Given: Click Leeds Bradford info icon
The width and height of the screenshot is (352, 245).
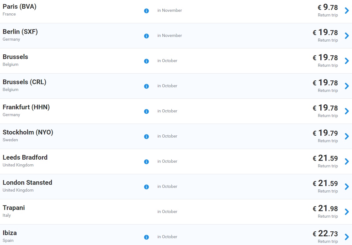Looking at the screenshot, I should [147, 162].
